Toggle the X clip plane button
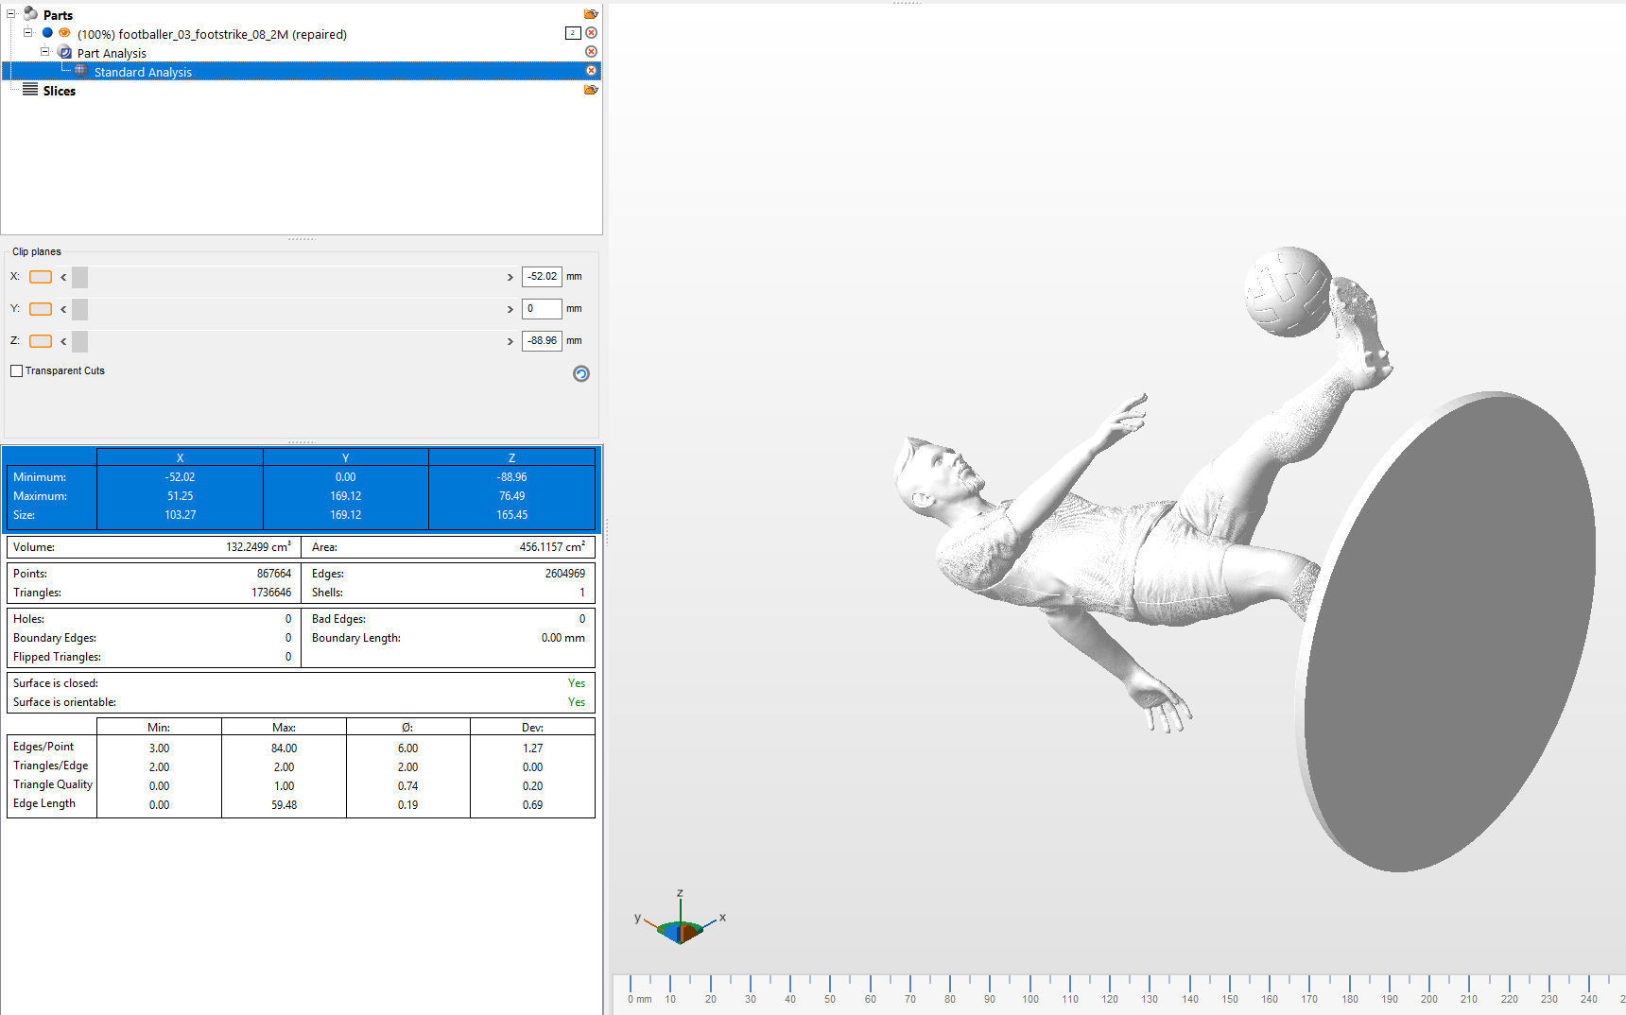 pyautogui.click(x=41, y=277)
